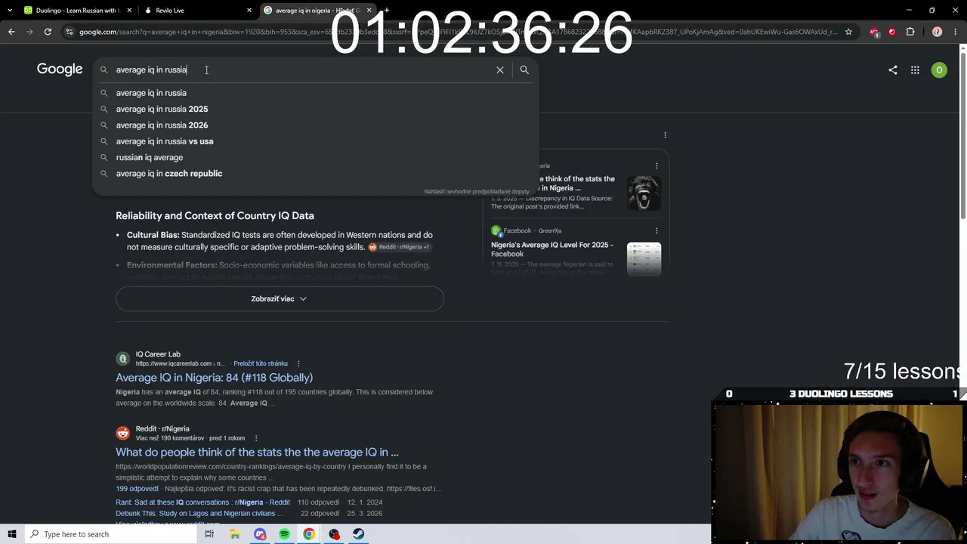Open Discord from the taskbar

pos(260,534)
